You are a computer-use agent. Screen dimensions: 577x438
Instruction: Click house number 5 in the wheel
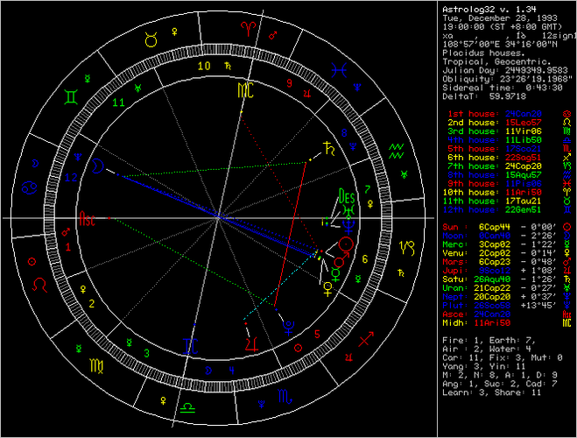(317, 335)
